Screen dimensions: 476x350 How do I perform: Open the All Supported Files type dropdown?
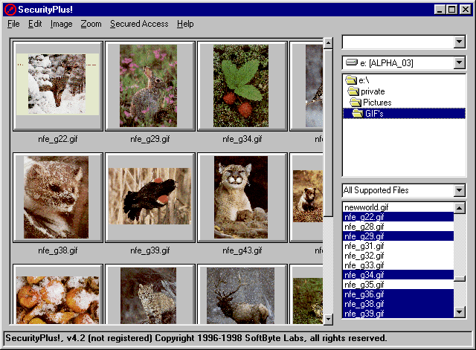click(x=460, y=190)
